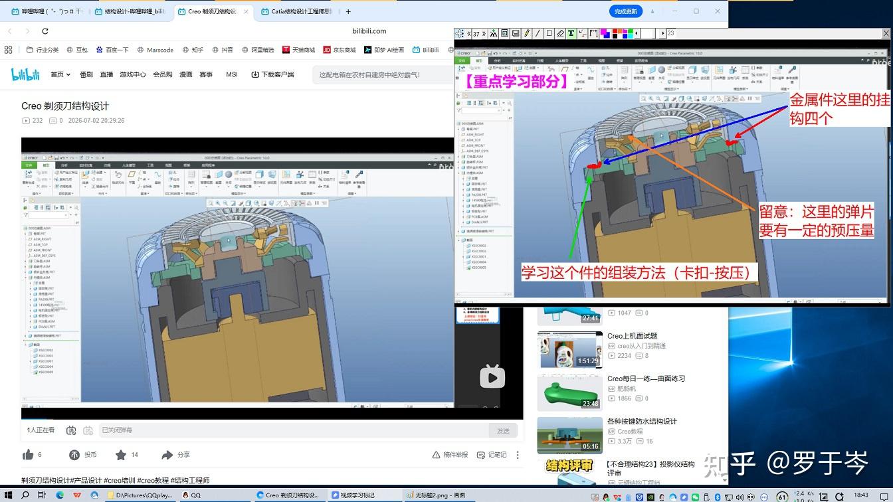Open the 天猫商城 bookmark
Image resolution: width=893 pixels, height=502 pixels.
pos(298,50)
